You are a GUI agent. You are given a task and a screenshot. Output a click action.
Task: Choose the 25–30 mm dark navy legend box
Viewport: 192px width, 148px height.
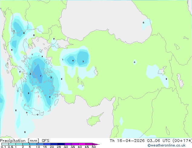click(61, 144)
